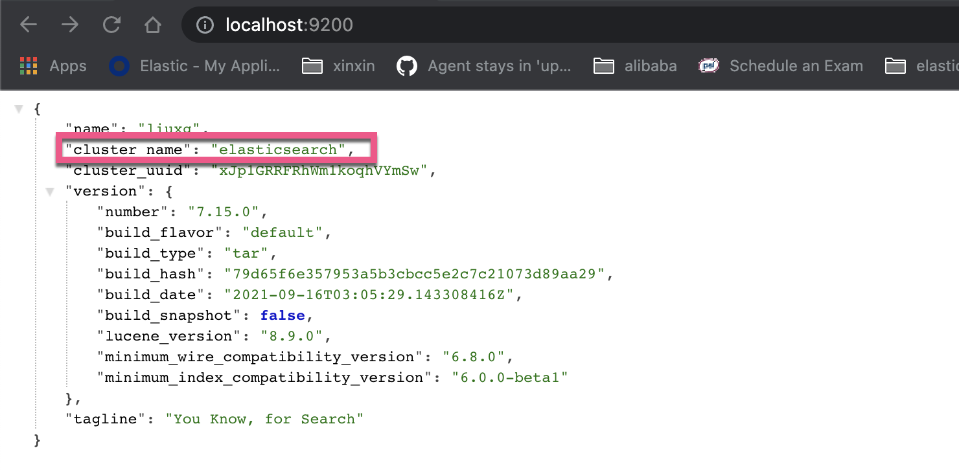Screen dimensions: 959x470
Task: Select the "8.9.0" value
Action: [292, 336]
